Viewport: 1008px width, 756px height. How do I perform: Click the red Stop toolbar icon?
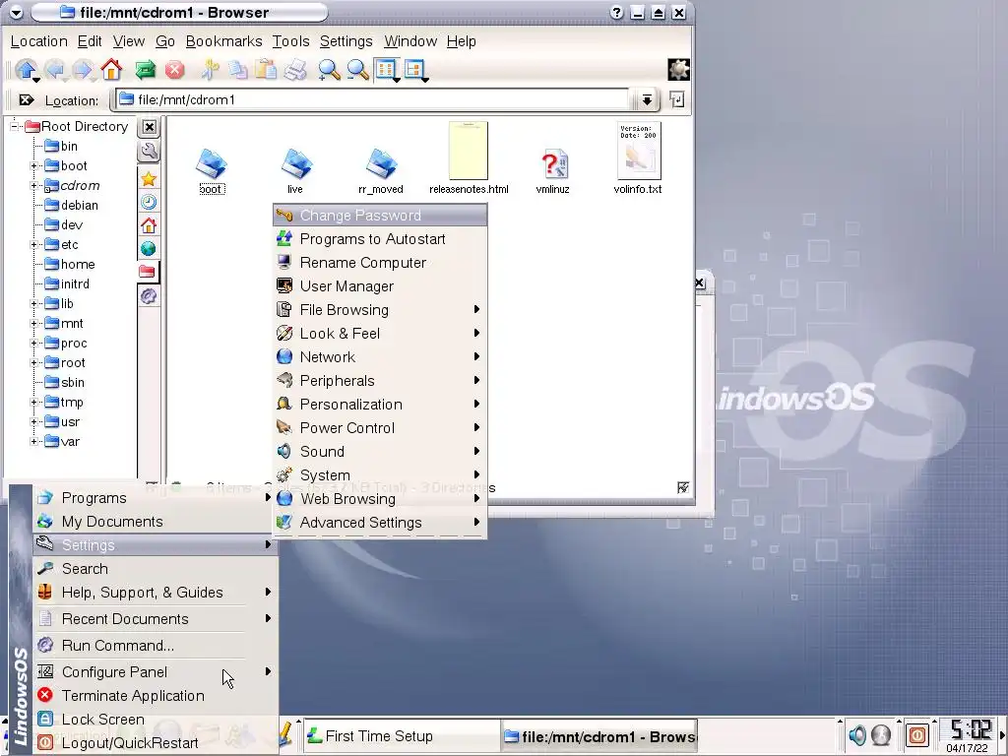click(174, 70)
